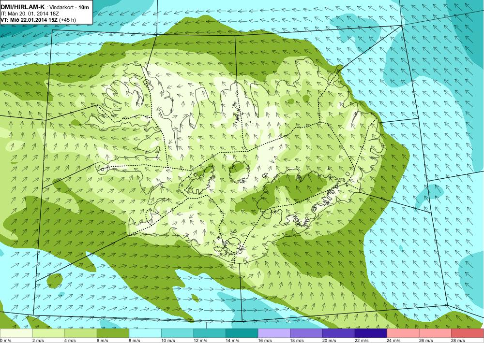The height and width of the screenshot is (343, 484).
Task: Click the "6 m/s" legend label
Action: tap(103, 341)
